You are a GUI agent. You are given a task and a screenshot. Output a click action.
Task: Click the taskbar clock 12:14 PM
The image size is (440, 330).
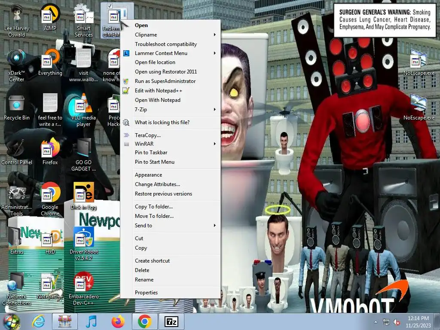pos(418,318)
